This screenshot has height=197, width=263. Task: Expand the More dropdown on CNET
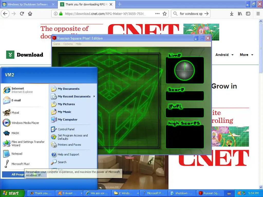(247, 55)
